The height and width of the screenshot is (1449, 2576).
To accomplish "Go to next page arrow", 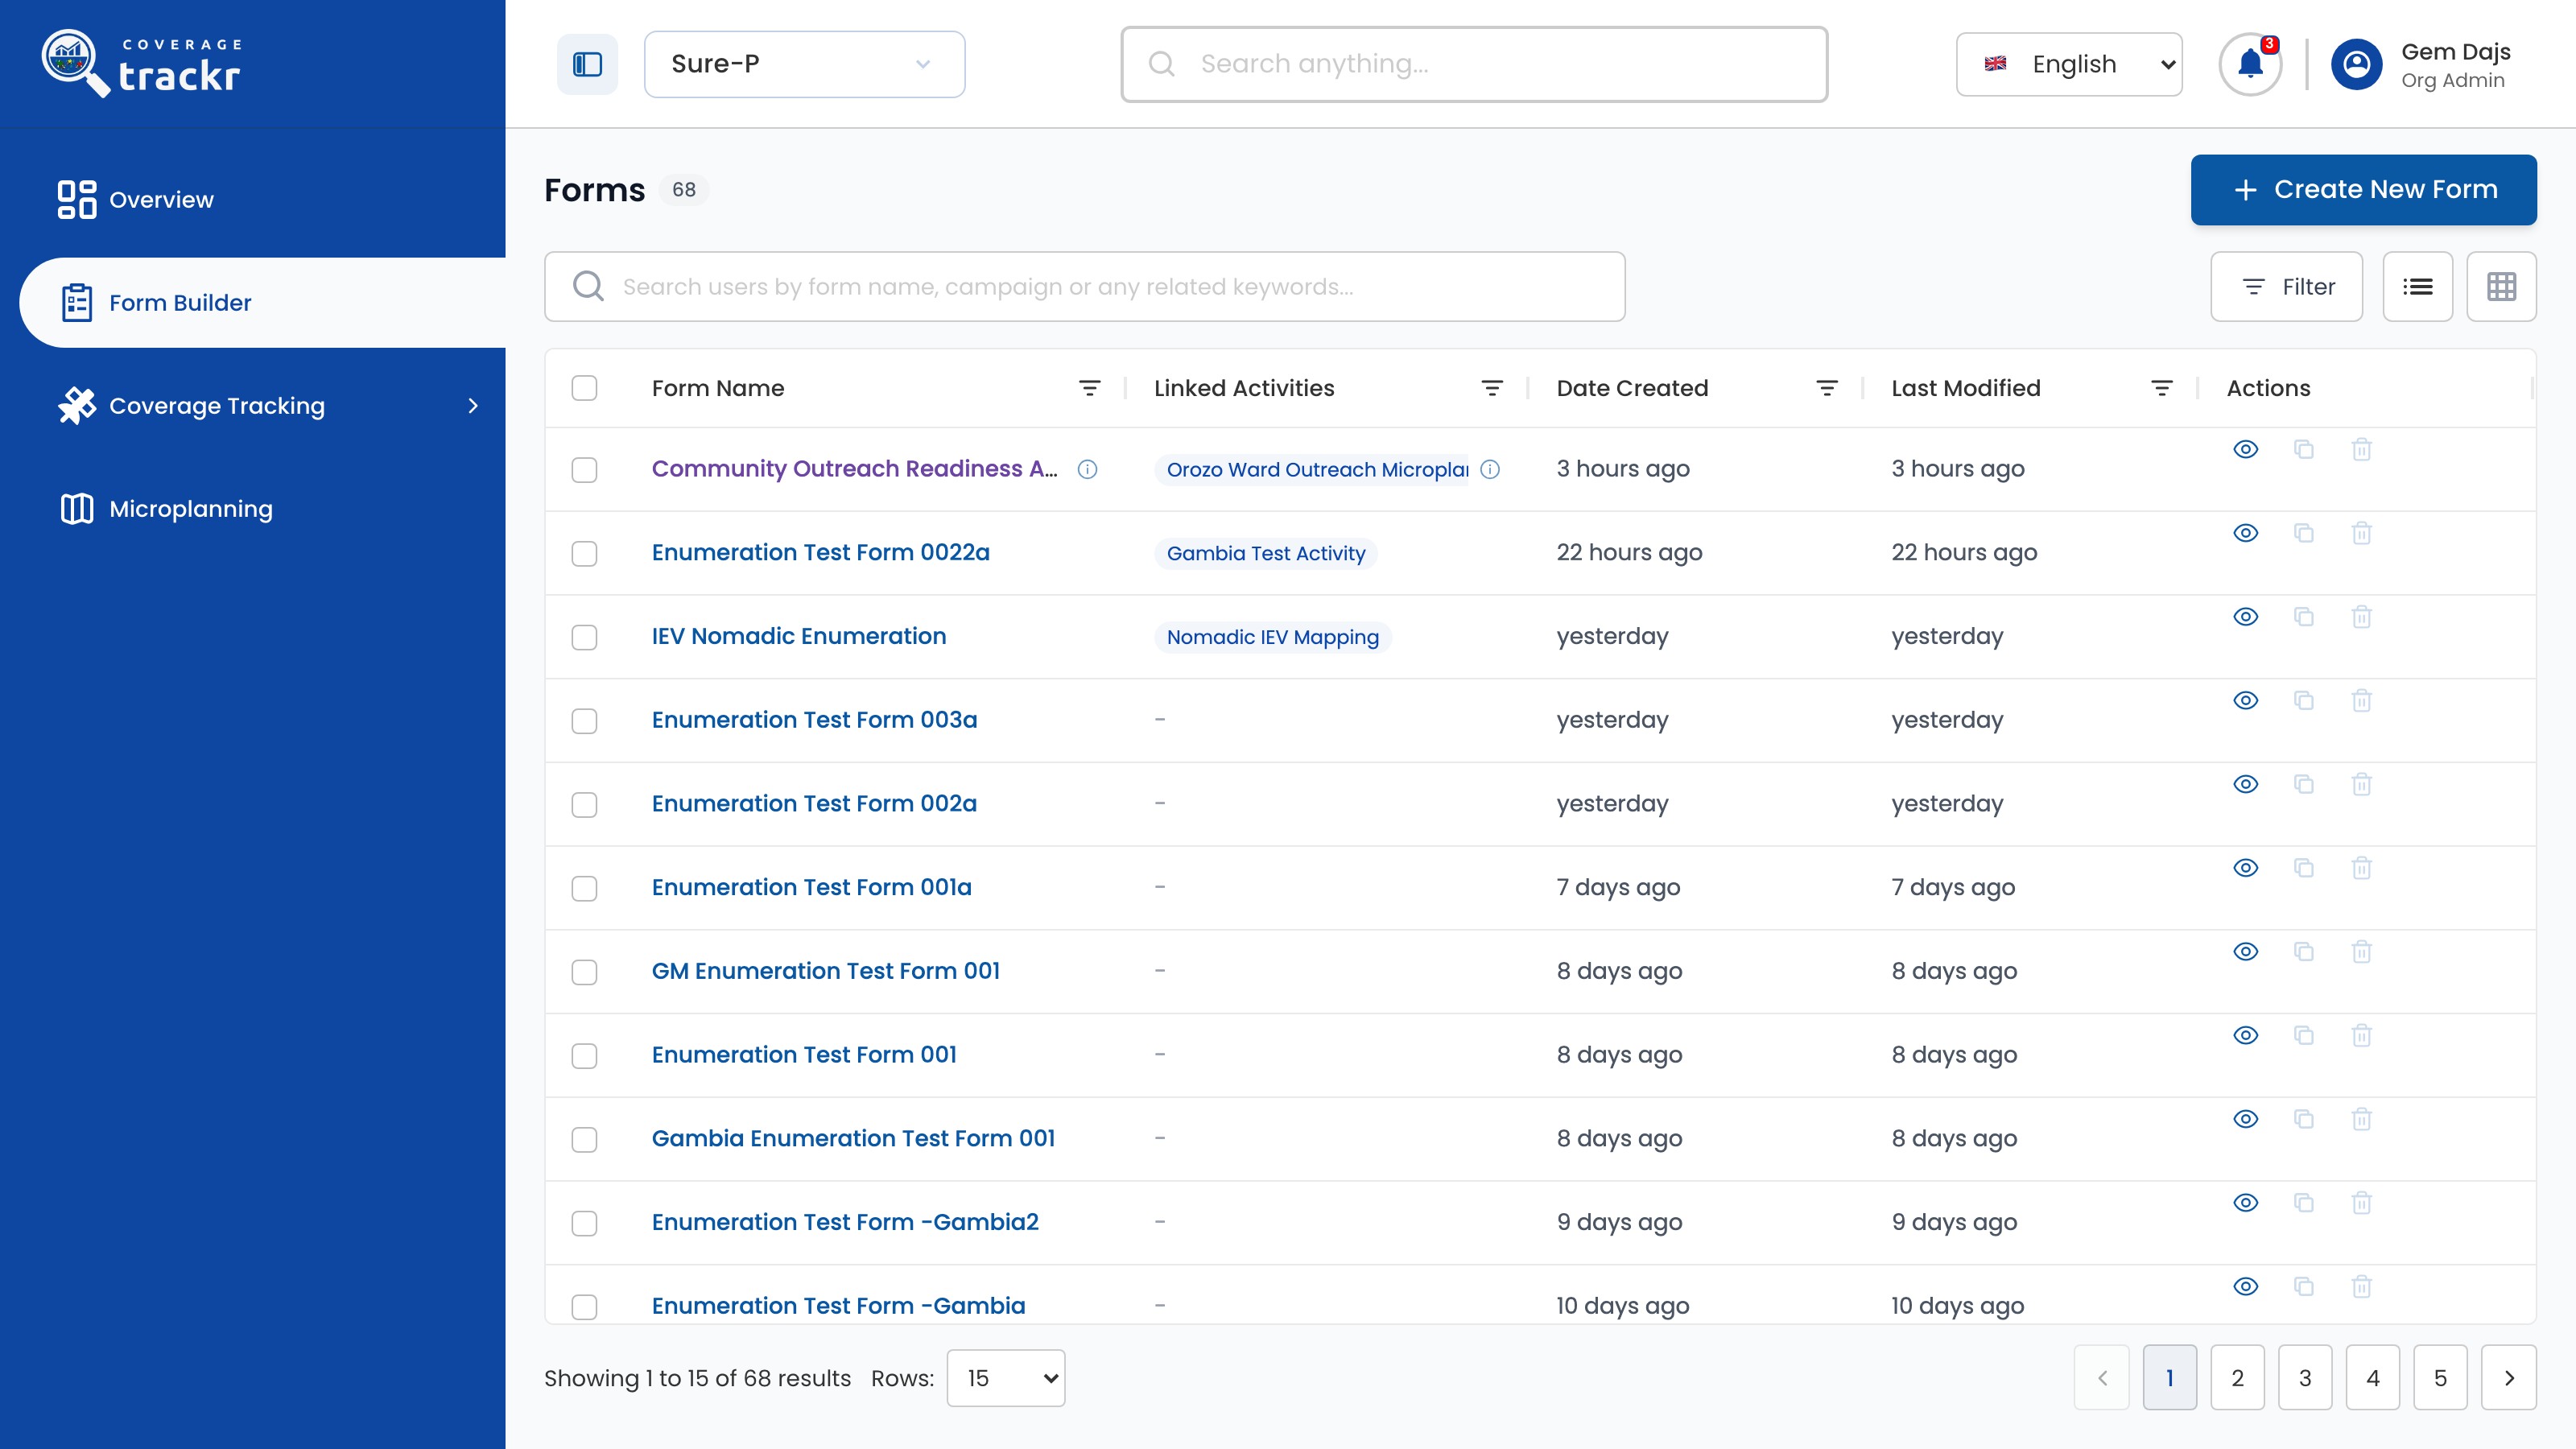I will 2509,1378.
